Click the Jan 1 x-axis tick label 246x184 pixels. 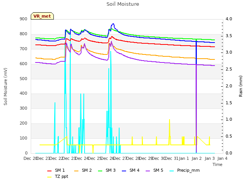tap(184, 158)
